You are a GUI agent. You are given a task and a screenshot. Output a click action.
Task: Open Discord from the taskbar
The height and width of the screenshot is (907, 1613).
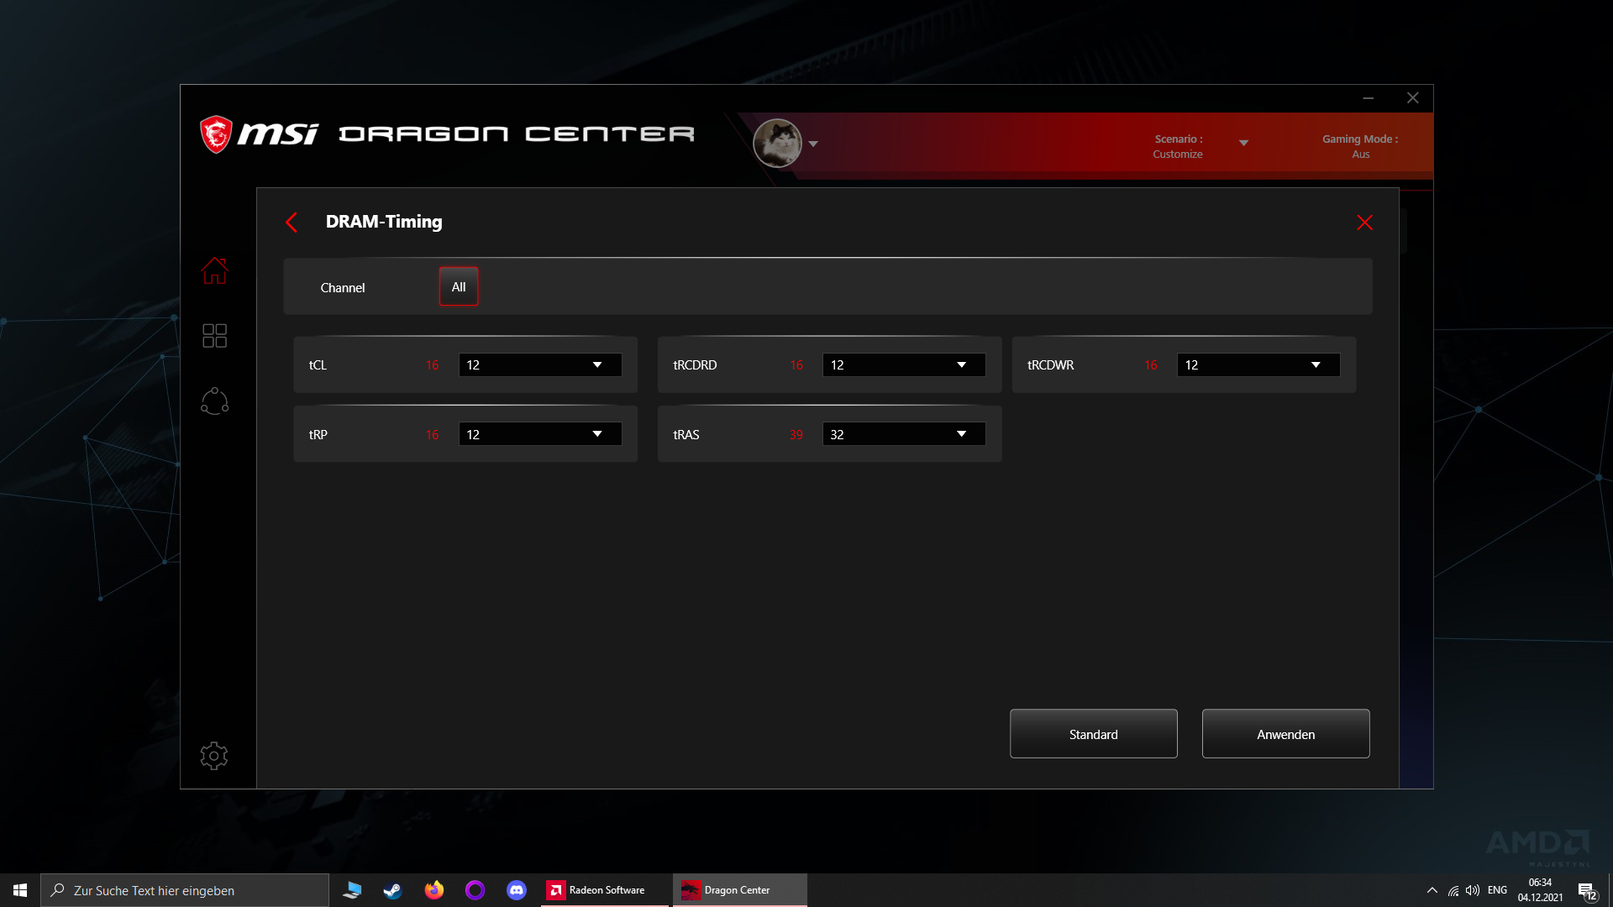516,890
